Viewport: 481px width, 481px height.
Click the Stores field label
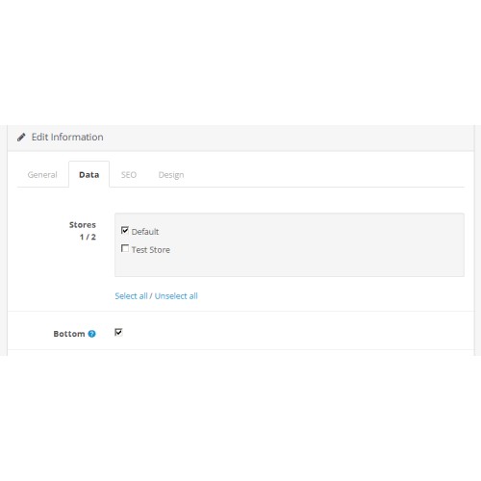[83, 225]
